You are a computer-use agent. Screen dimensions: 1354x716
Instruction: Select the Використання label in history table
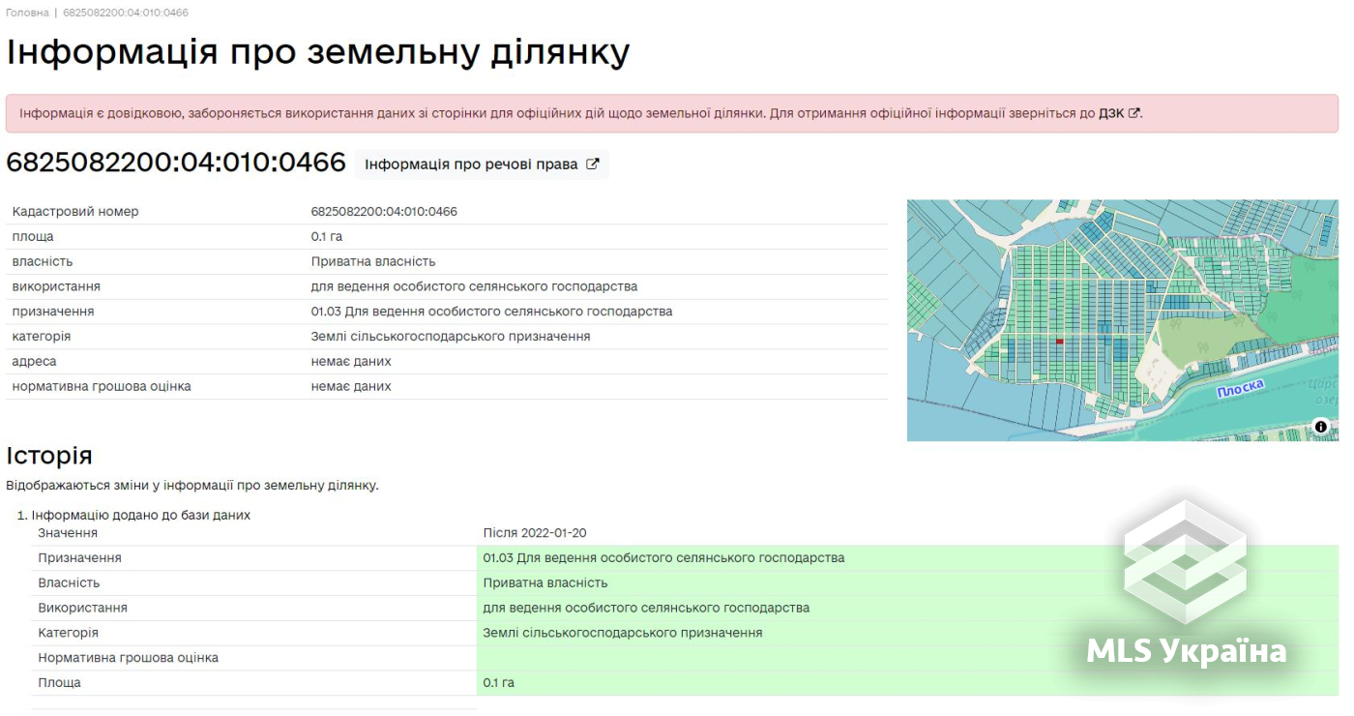(x=83, y=609)
